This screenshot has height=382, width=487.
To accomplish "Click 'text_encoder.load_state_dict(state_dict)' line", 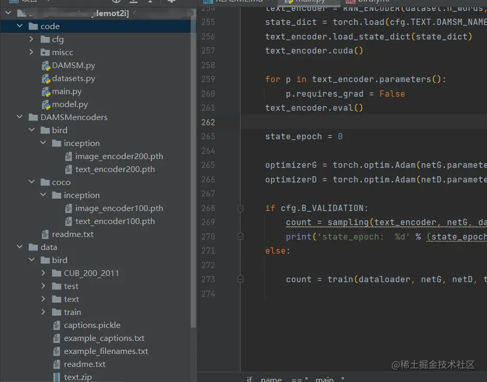I will coord(368,37).
